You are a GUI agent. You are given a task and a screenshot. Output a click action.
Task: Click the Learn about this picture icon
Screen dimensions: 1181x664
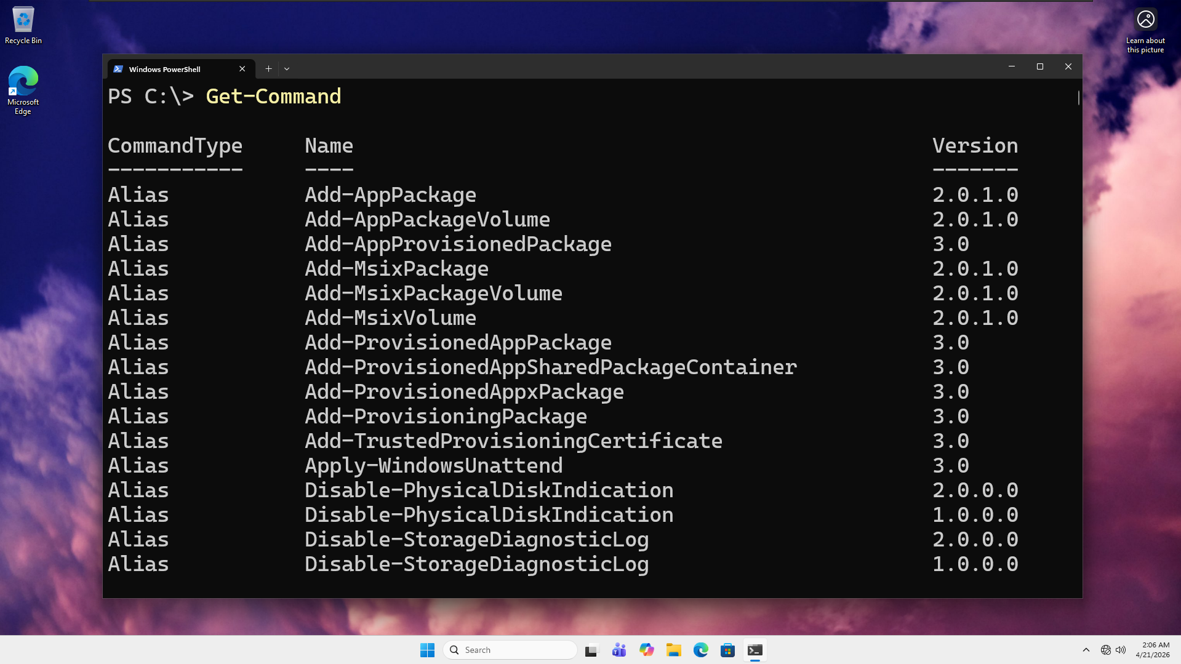tap(1145, 31)
